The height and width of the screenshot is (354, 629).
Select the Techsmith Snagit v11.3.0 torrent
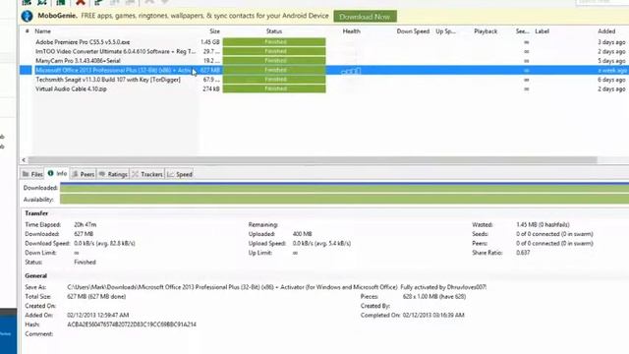(108, 80)
